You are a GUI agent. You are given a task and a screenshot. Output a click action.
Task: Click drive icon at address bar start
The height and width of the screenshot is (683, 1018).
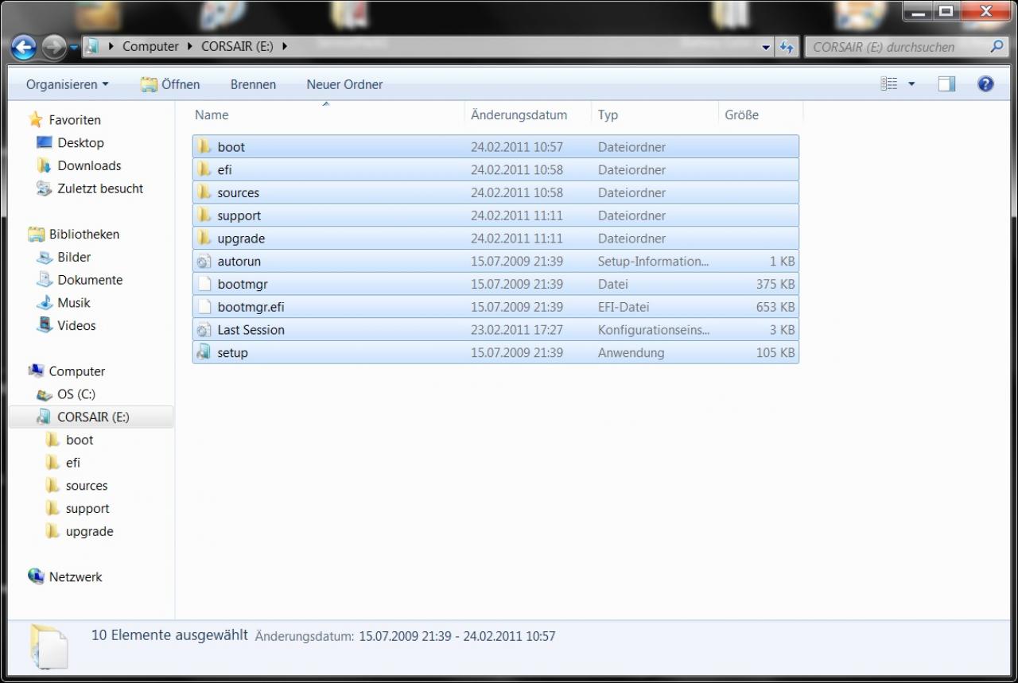pos(92,47)
